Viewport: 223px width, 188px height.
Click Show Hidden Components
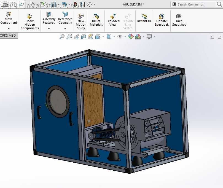pos(30,22)
